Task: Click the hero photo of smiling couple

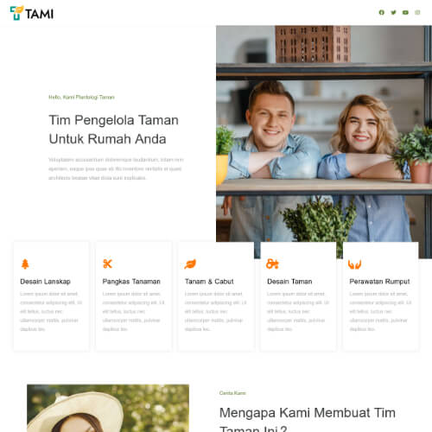Action: pos(324,136)
